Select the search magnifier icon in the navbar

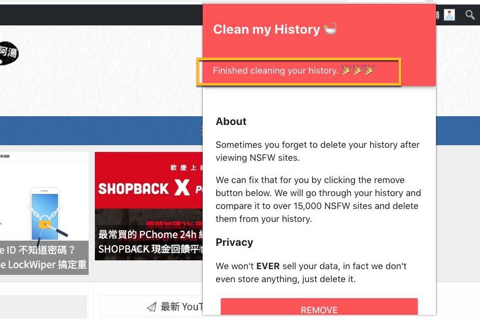click(x=470, y=15)
